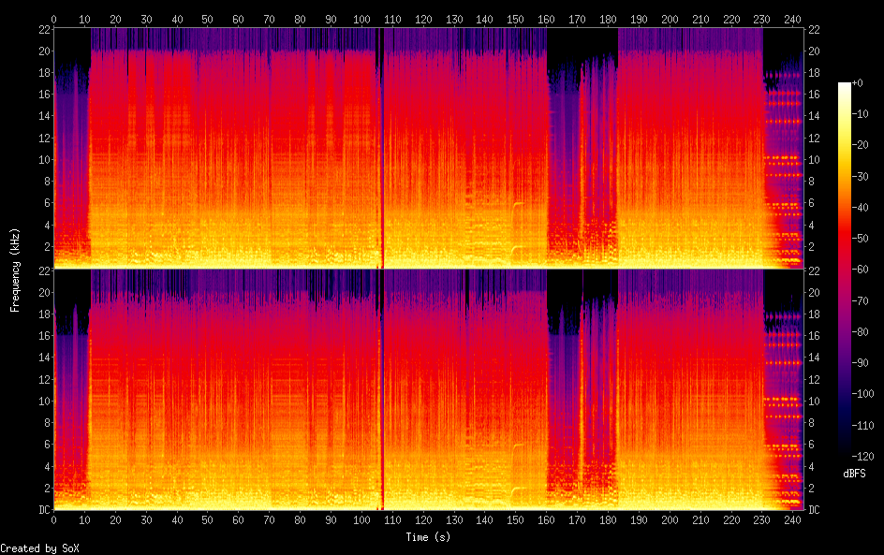Click the "-100" value on the dBFS scale
Screen dimensions: 884x555
click(863, 394)
